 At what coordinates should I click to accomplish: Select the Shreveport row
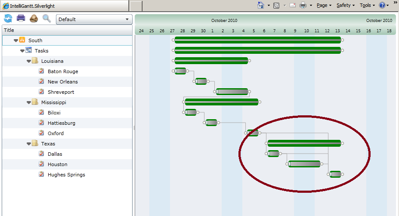click(x=67, y=92)
